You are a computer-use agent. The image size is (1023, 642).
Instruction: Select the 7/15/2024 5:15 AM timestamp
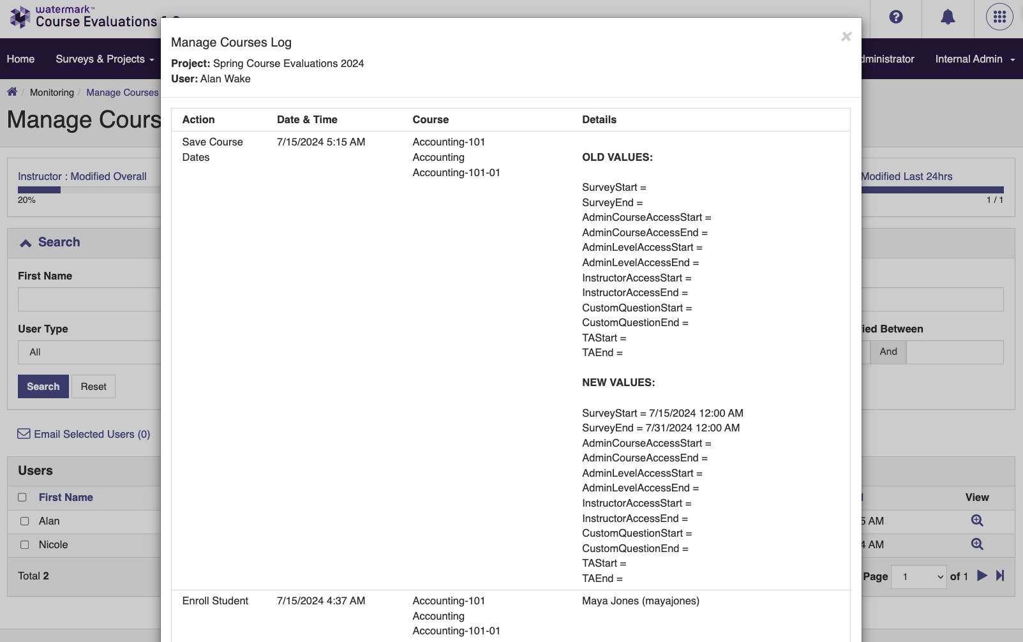(321, 142)
